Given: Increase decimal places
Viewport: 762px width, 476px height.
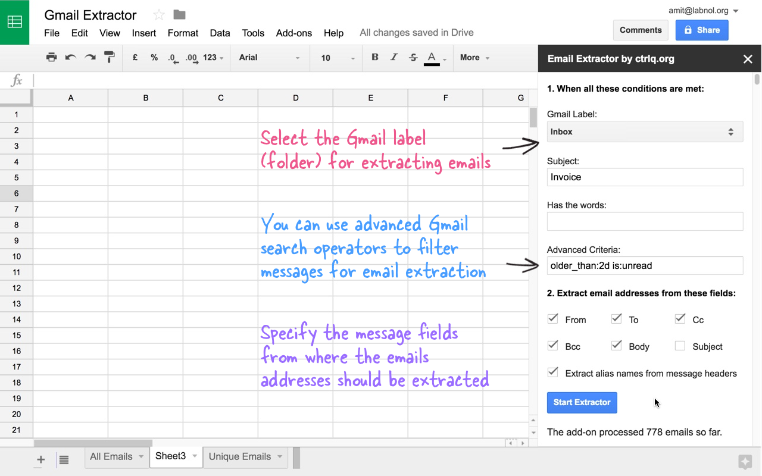Looking at the screenshot, I should [x=191, y=58].
